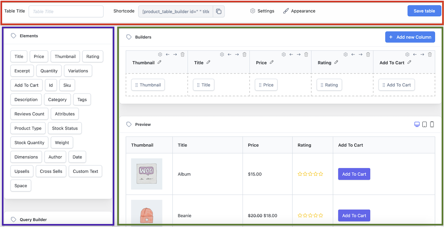This screenshot has width=444, height=227.
Task: Select the Stock Status element
Action: pos(65,128)
